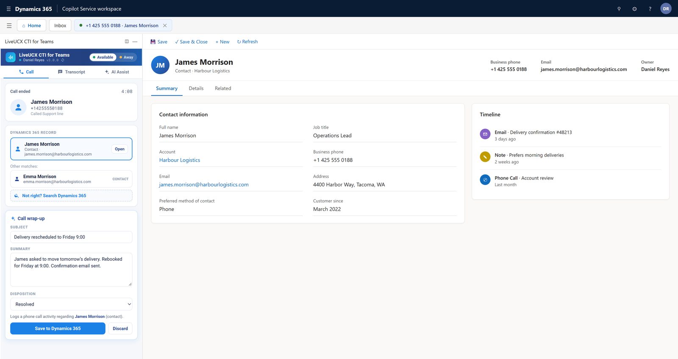The height and width of the screenshot is (359, 678).
Task: Minimize the LiveUCX CTI for Teams panel
Action: pos(135,41)
